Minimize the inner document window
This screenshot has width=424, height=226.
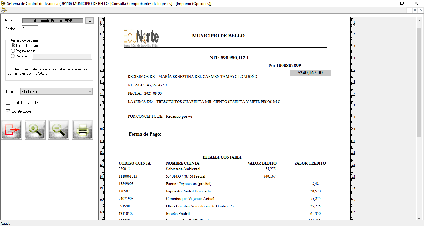point(409,10)
